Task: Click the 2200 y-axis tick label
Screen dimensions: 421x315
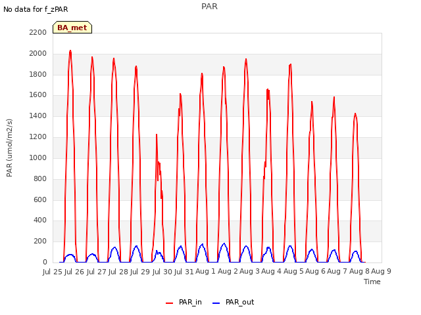Action: (x=38, y=32)
